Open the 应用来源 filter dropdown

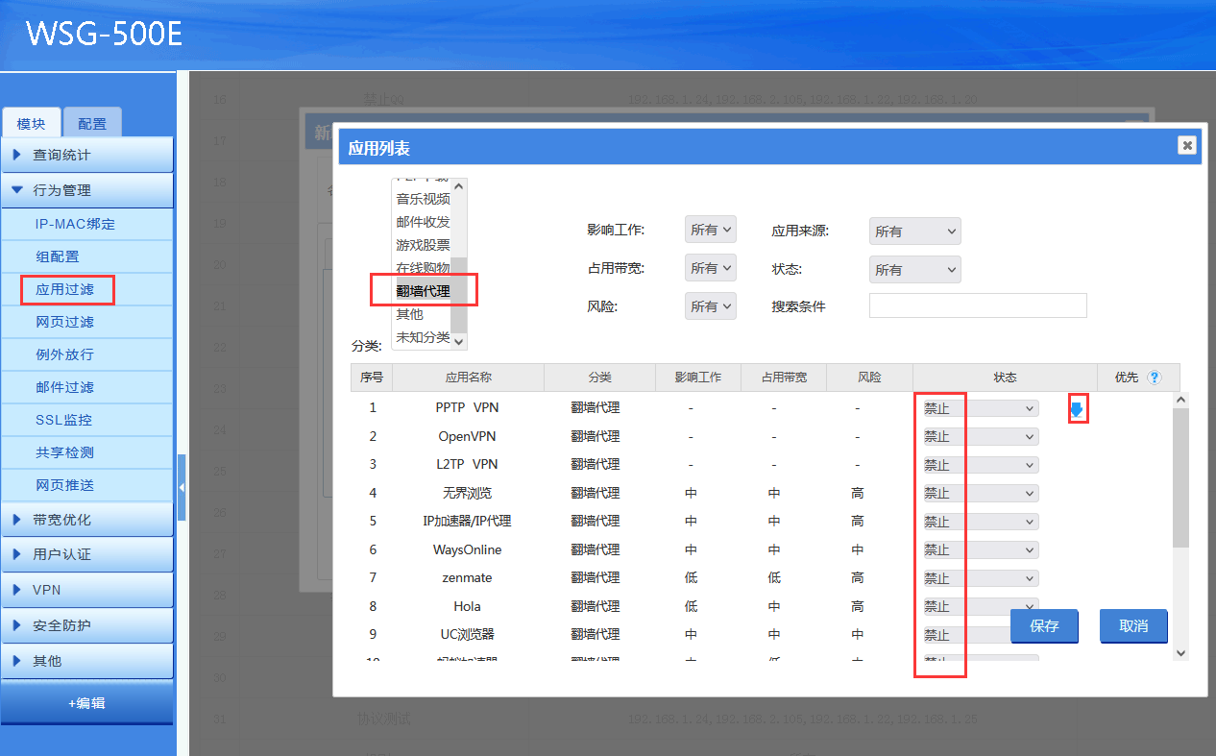[x=914, y=232]
